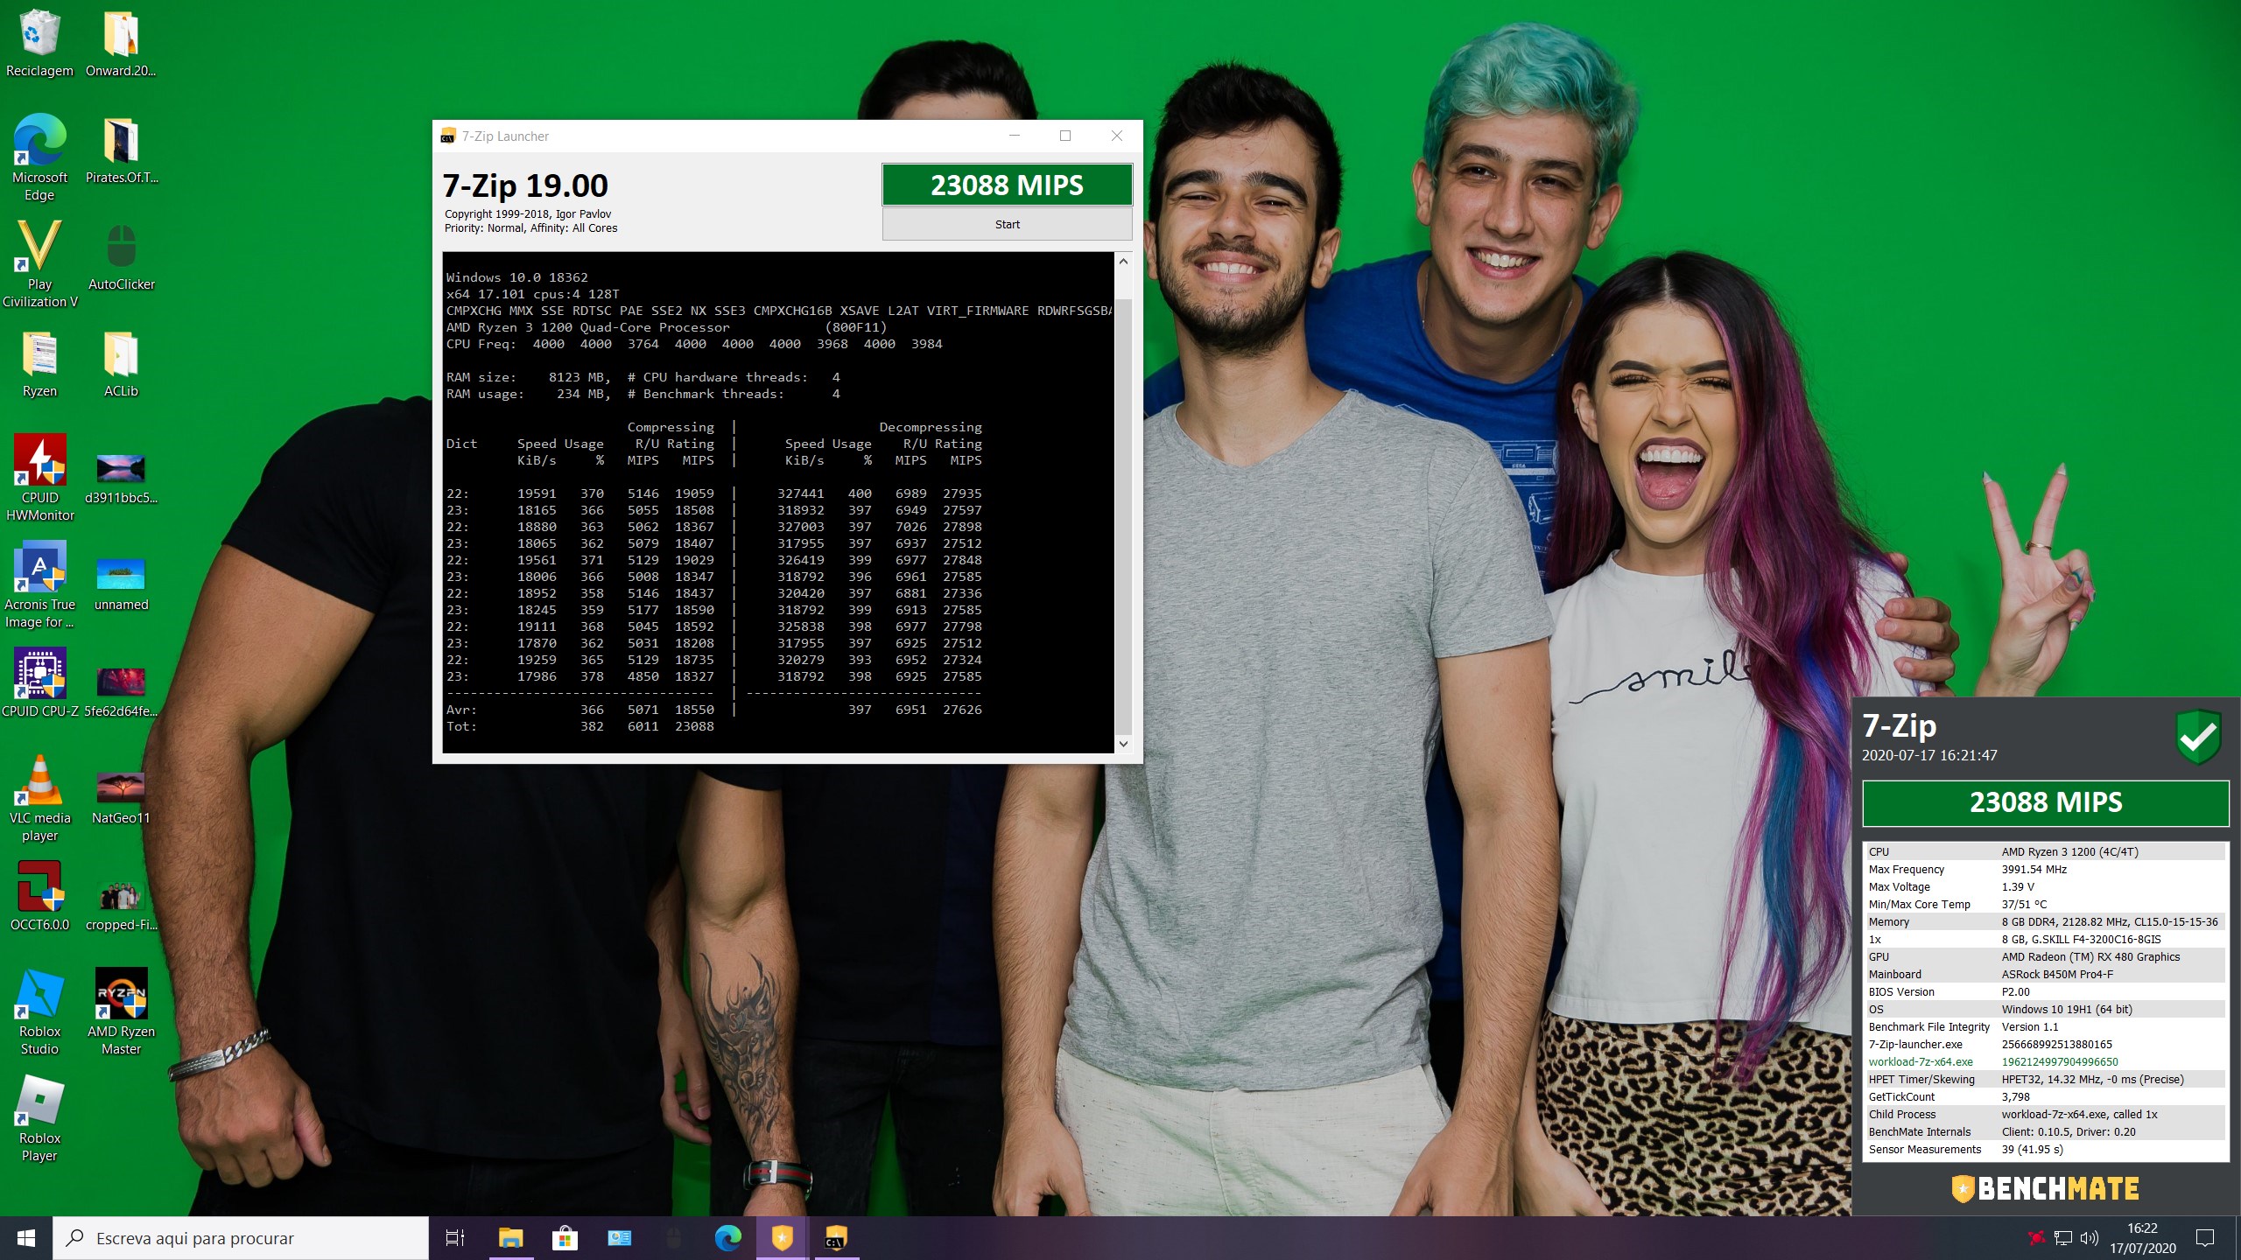The height and width of the screenshot is (1260, 2241).
Task: Click red tray icon in system tray
Action: click(x=2036, y=1237)
